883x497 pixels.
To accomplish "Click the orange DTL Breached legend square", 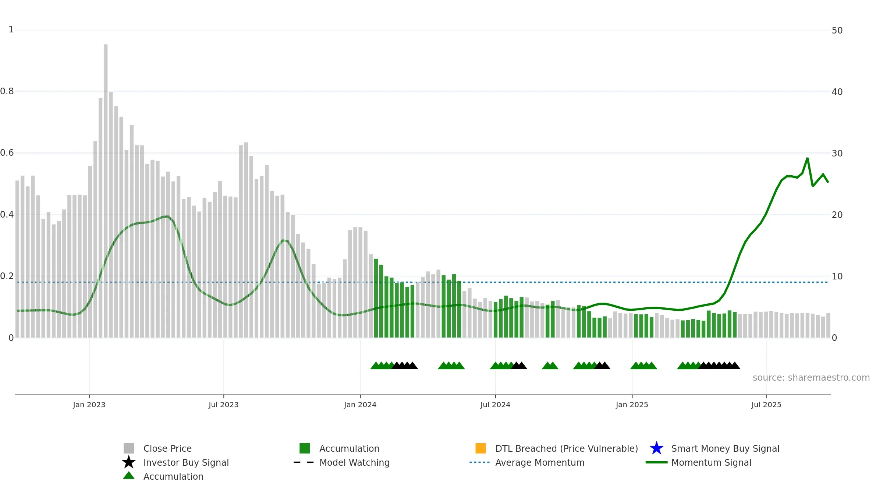I will coord(480,448).
